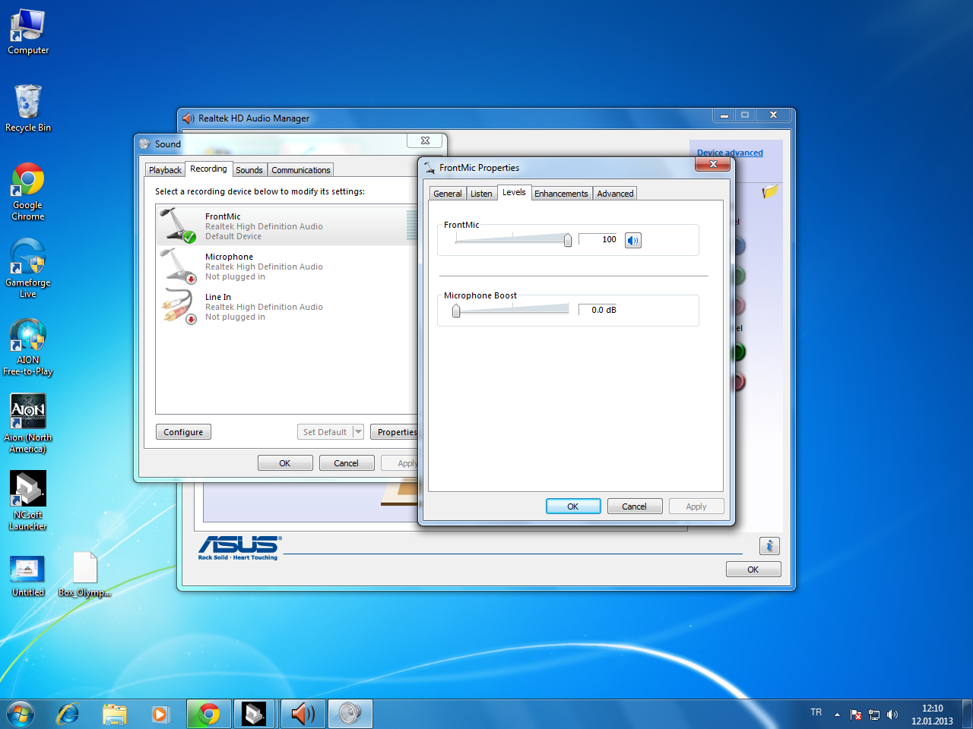Click the FrontMic level value field
The width and height of the screenshot is (973, 729).
tap(598, 239)
